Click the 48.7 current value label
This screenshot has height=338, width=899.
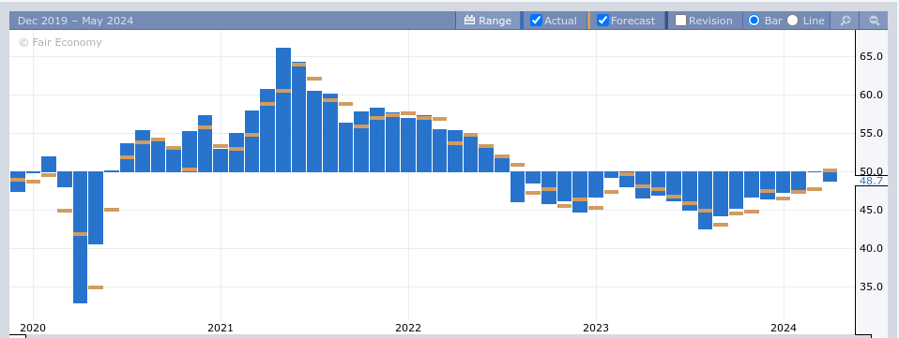pos(871,181)
